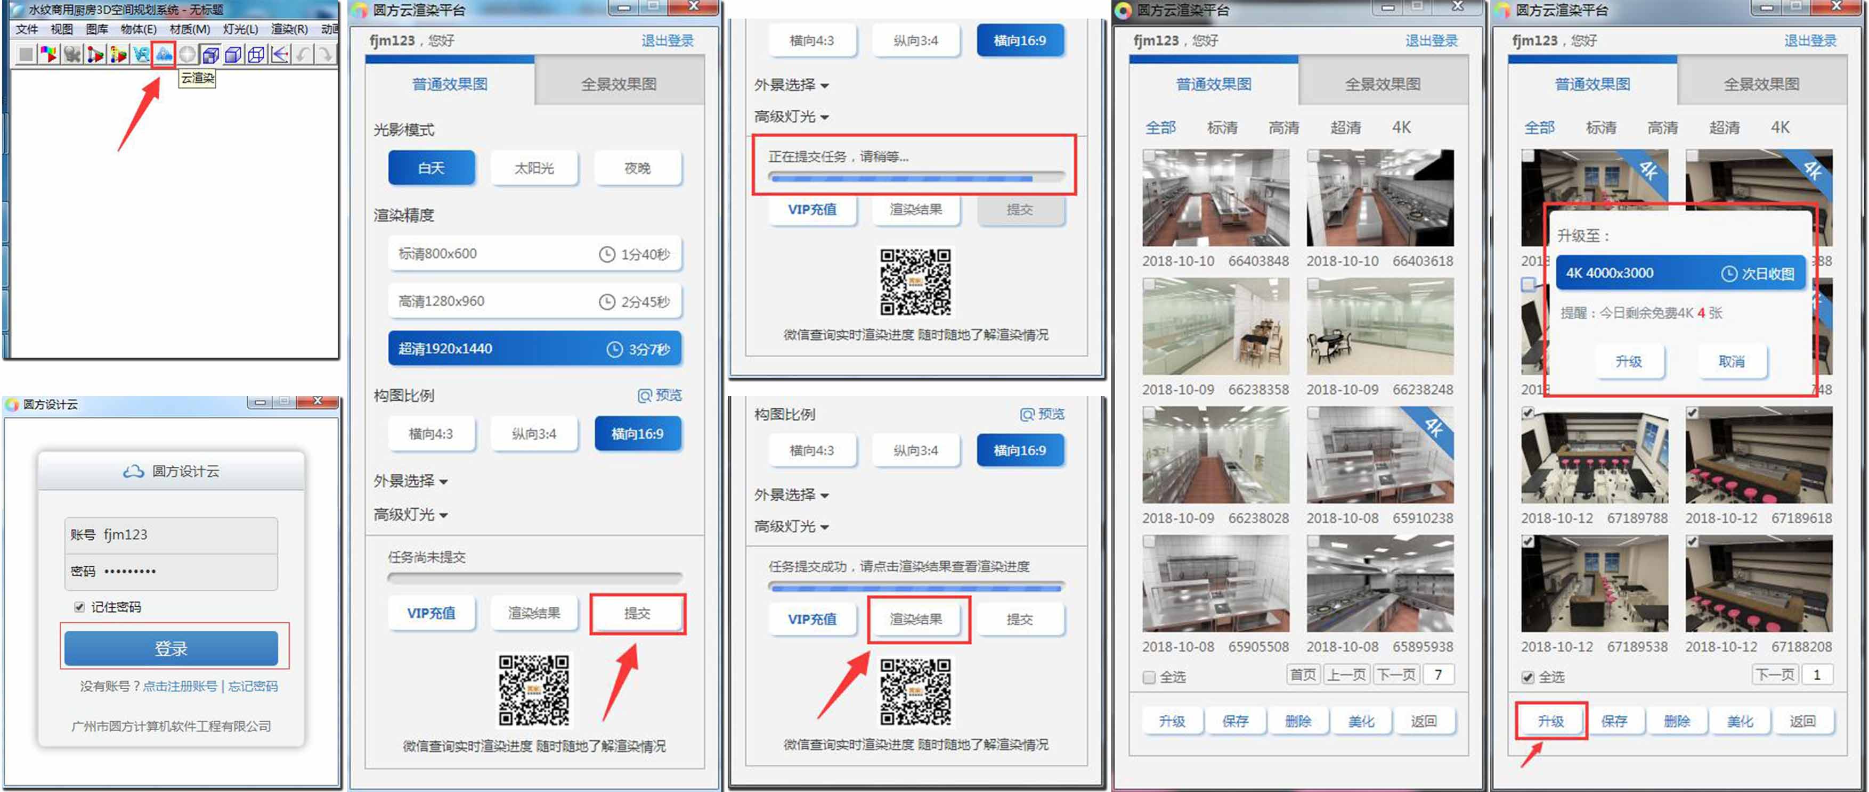Click the redo arrow toolbar icon
1869x792 pixels.
(325, 54)
